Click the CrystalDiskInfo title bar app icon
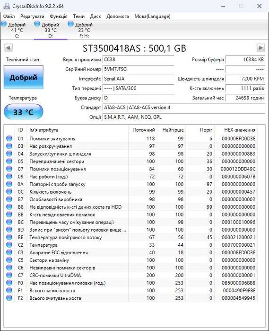Viewport: 269px width, 331px height. [7, 6]
